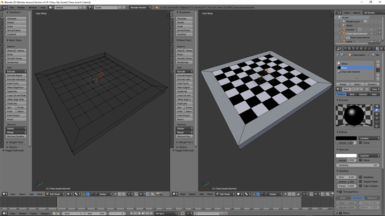Click Remove Doubles in left tool shelf
The height and width of the screenshot is (216, 385).
16,136
